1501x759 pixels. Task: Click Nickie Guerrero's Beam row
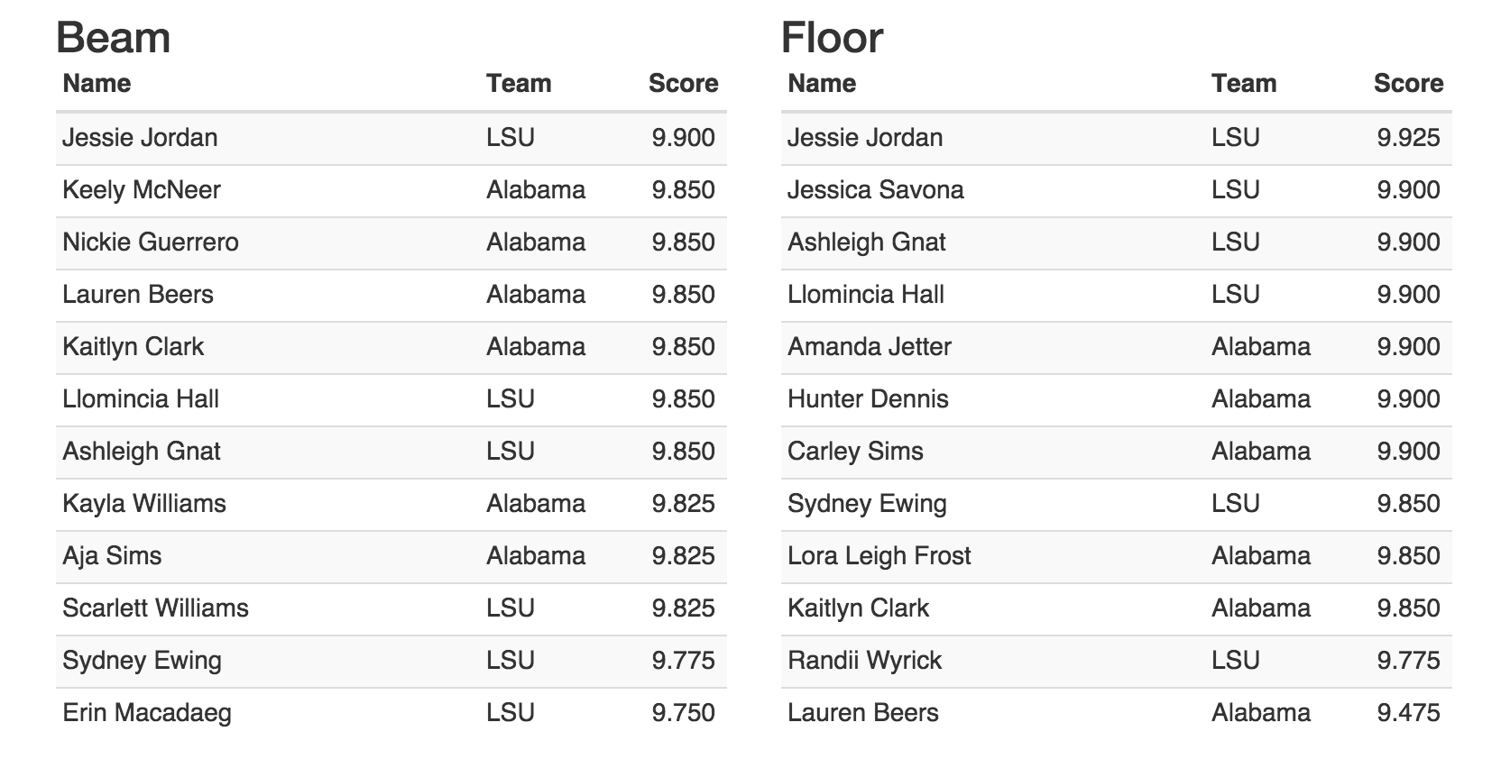151,242
